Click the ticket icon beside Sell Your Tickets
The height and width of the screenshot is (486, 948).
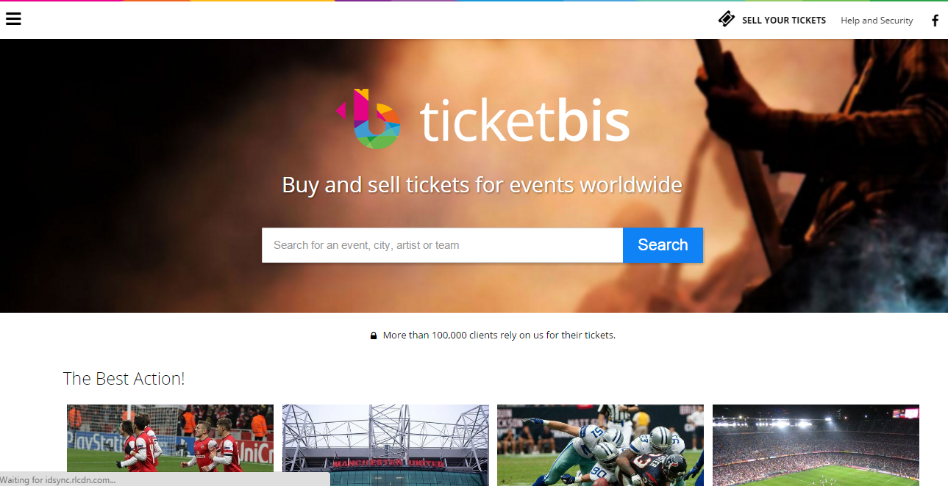pos(727,19)
